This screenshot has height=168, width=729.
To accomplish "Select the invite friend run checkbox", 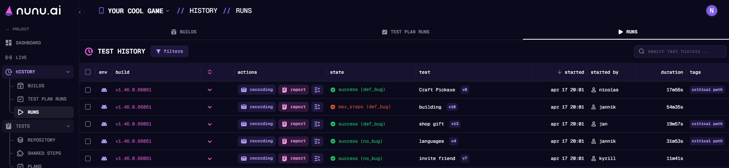I will [x=88, y=158].
